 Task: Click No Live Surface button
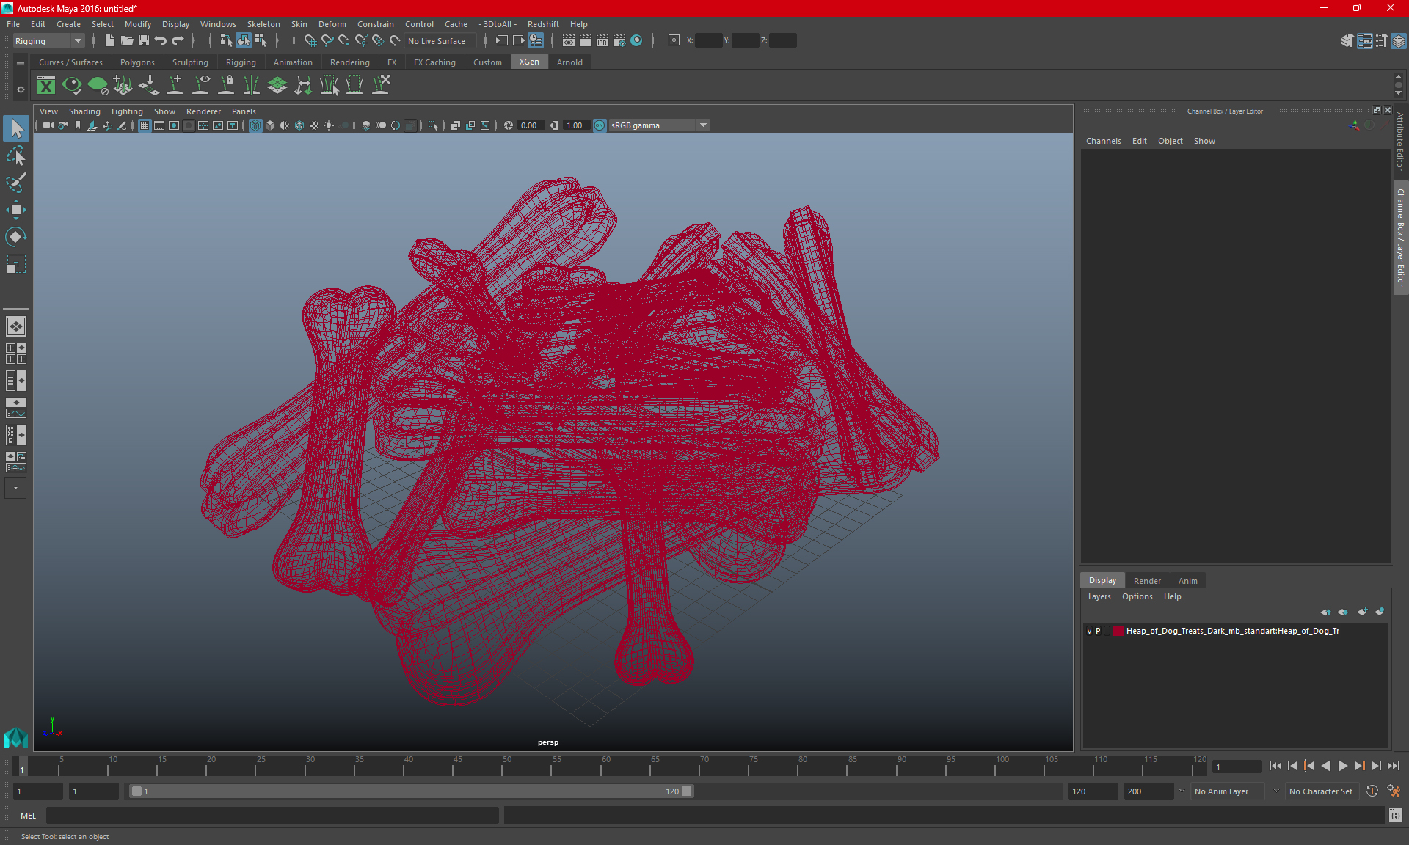pyautogui.click(x=437, y=41)
